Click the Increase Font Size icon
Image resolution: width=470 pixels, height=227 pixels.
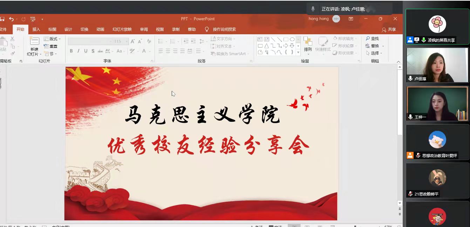pos(132,41)
